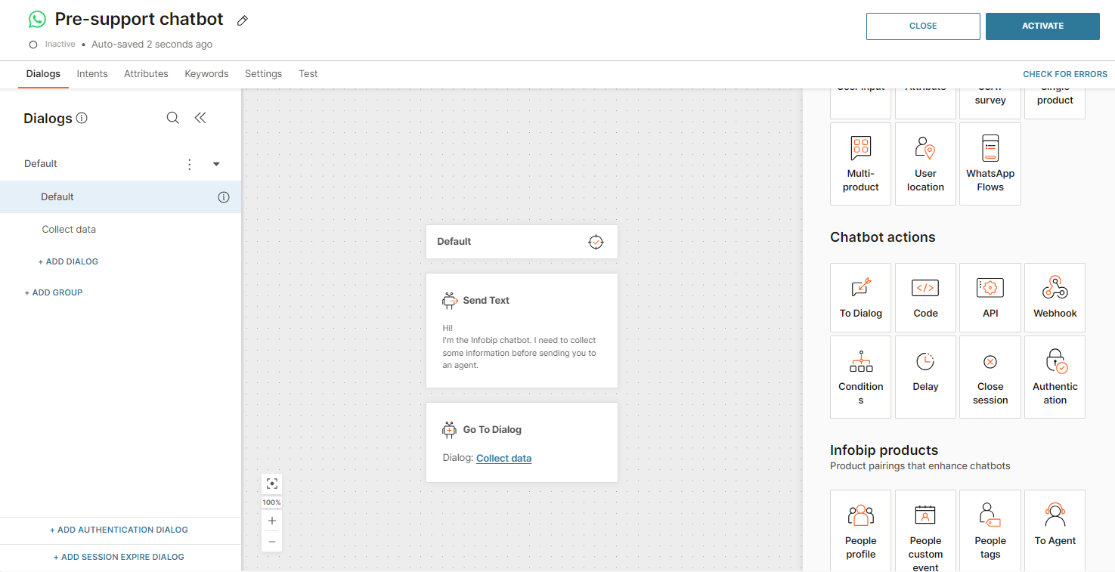Select Collect data dialog in the list

pos(69,230)
